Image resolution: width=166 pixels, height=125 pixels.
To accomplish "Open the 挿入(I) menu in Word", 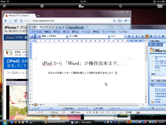I will coord(66,32).
